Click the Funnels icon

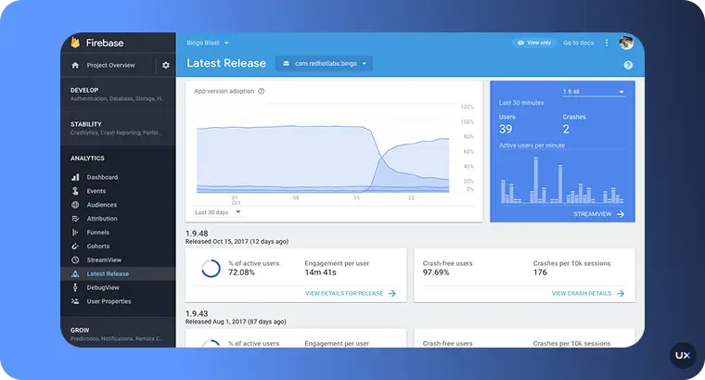point(75,233)
